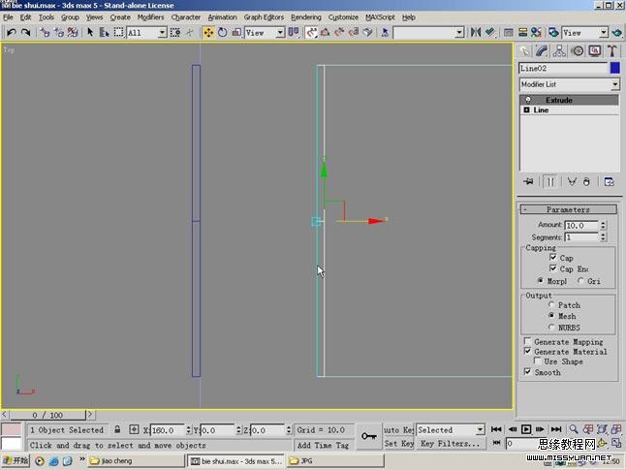626x470 pixels.
Task: Open the MAXScript menu
Action: (380, 17)
